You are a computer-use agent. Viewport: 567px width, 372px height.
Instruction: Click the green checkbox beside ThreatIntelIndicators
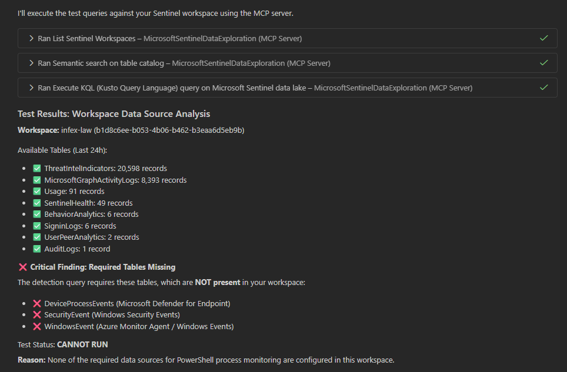tap(36, 168)
